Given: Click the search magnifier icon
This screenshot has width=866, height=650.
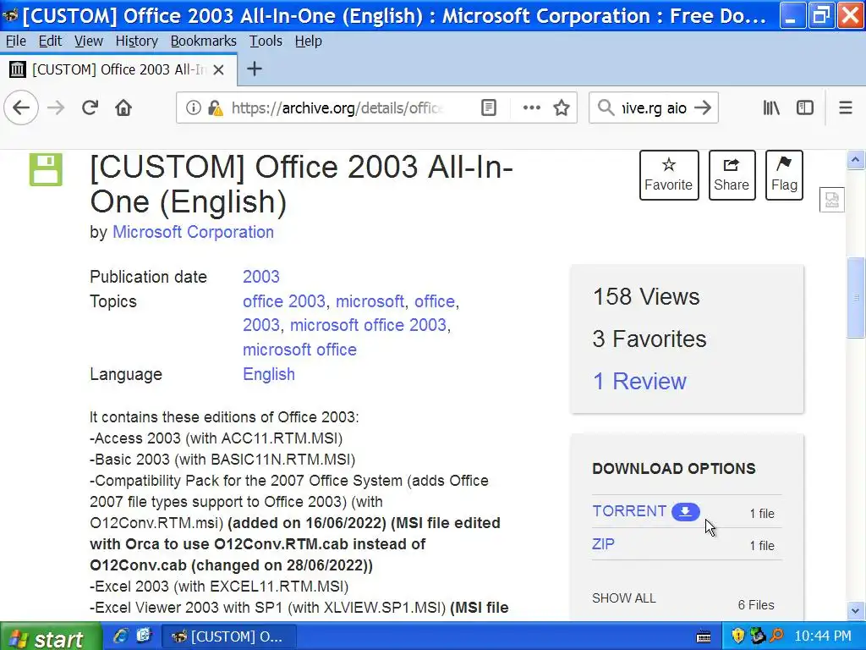Looking at the screenshot, I should [606, 107].
